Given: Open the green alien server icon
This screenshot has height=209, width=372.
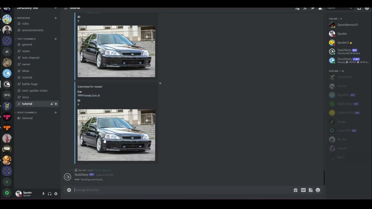Looking at the screenshot, I should 7,106.
